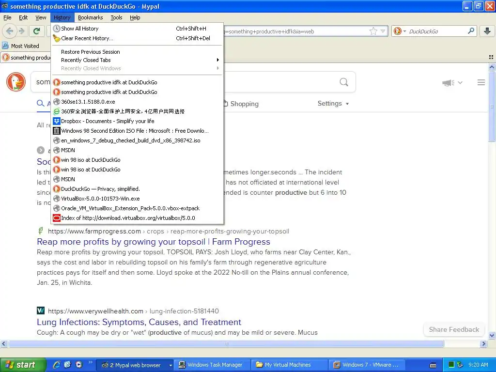Click the magnifier icon in DuckDuckGo search bar
Image resolution: width=496 pixels, height=372 pixels.
point(471,31)
